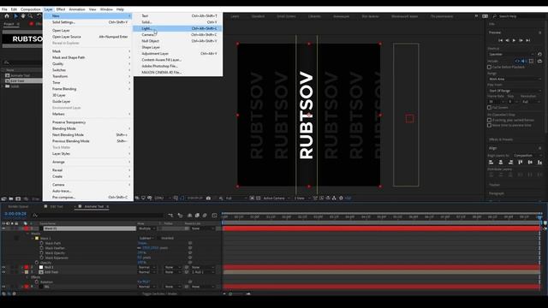The width and height of the screenshot is (548, 308).
Task: Align layers to bottom edge
Action: pos(539,163)
